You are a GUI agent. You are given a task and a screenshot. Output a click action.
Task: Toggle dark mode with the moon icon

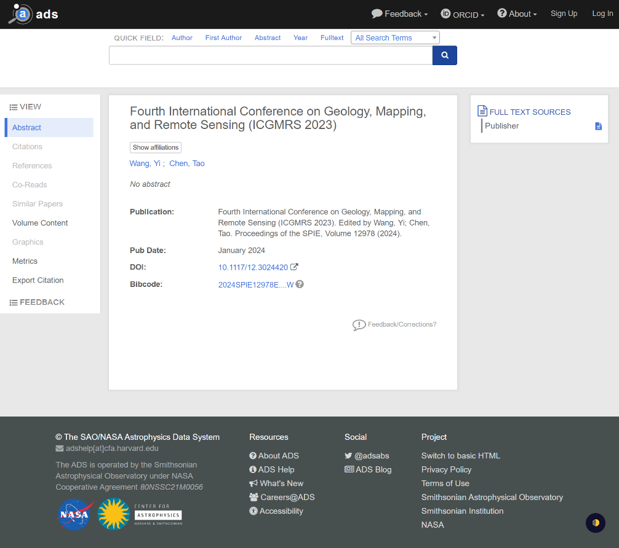click(x=595, y=523)
